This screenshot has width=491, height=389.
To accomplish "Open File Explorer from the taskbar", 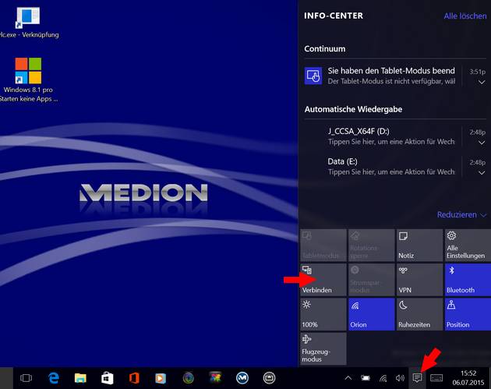I will coord(80,378).
